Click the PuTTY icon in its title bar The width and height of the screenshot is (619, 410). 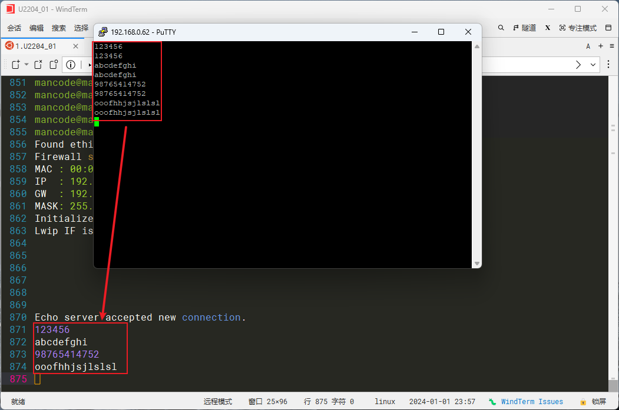[x=102, y=32]
